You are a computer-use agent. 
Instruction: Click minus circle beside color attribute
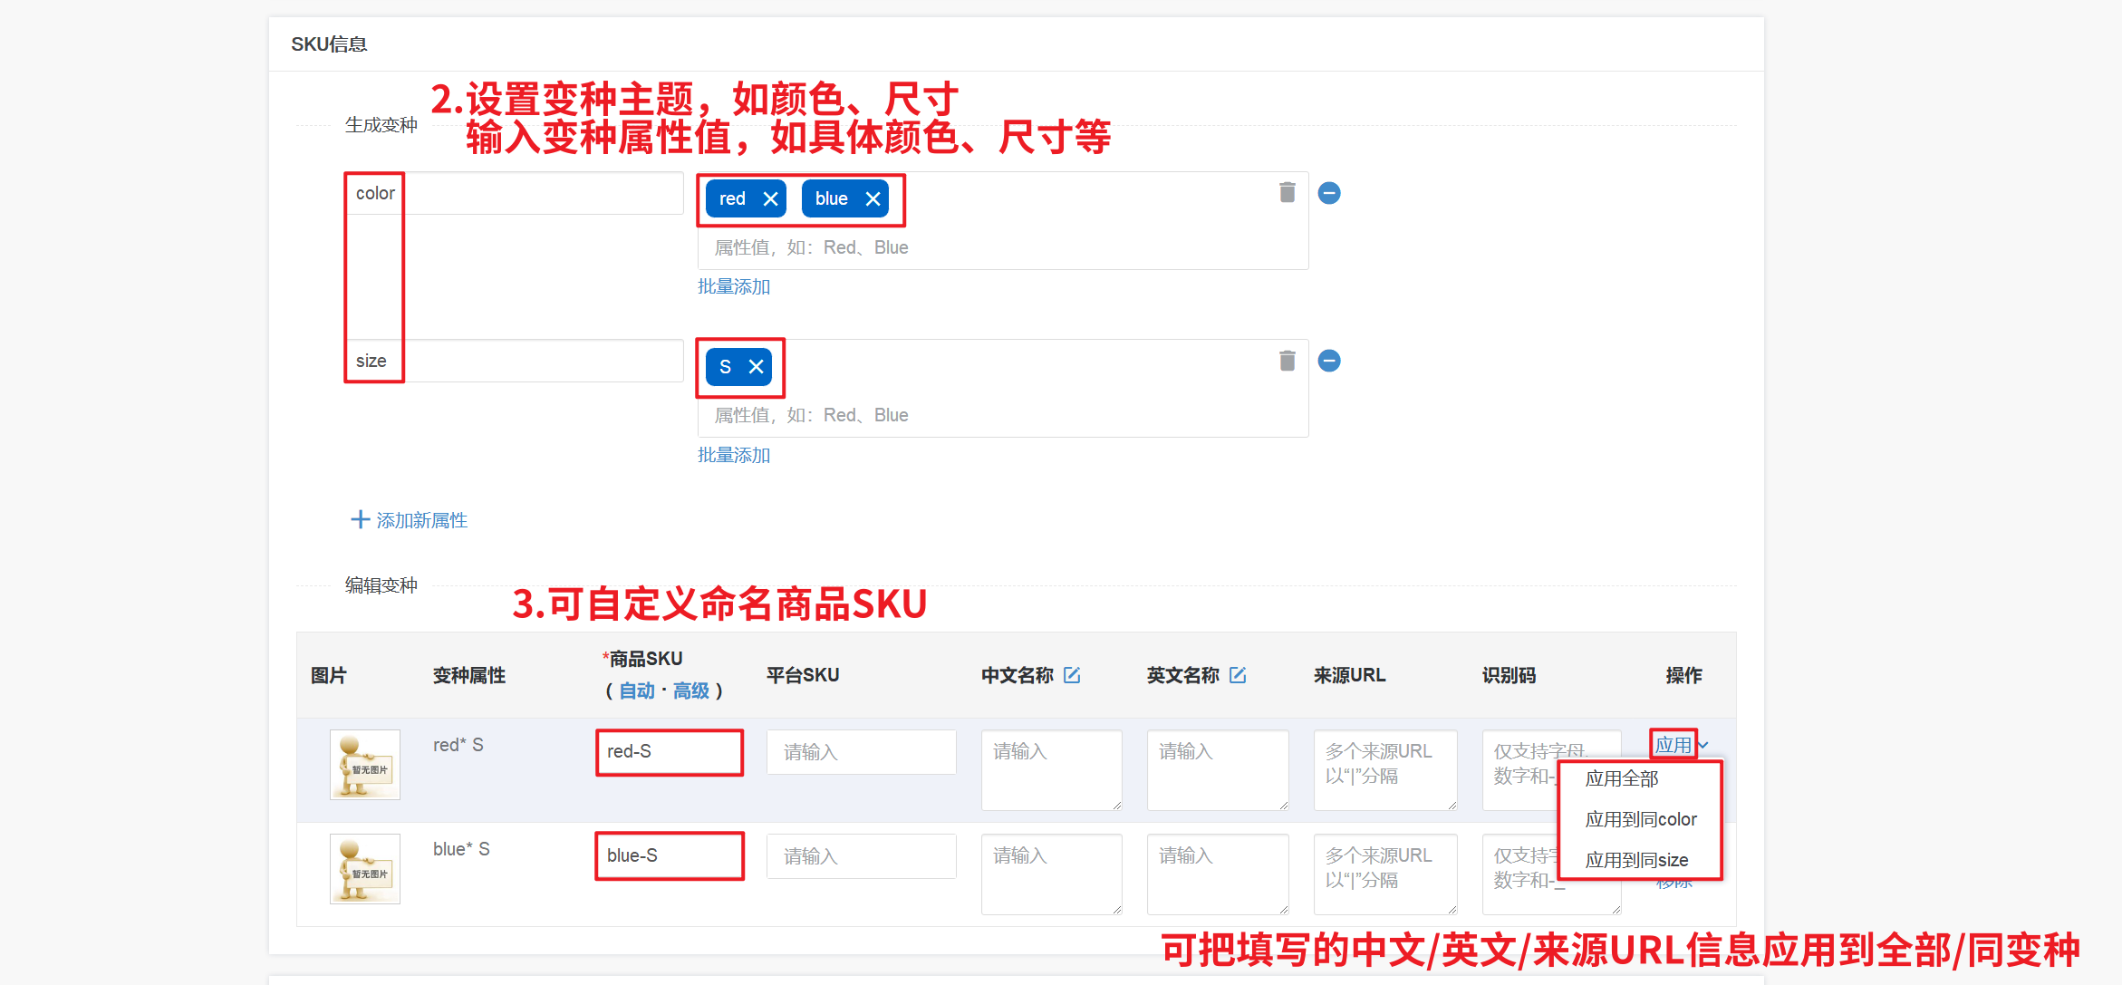(1329, 193)
